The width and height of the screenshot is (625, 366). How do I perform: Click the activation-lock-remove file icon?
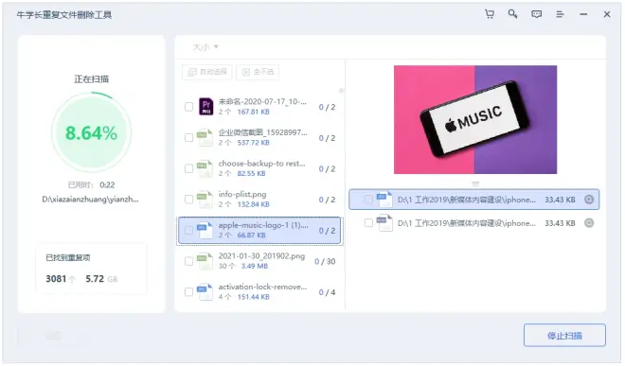[x=205, y=292]
